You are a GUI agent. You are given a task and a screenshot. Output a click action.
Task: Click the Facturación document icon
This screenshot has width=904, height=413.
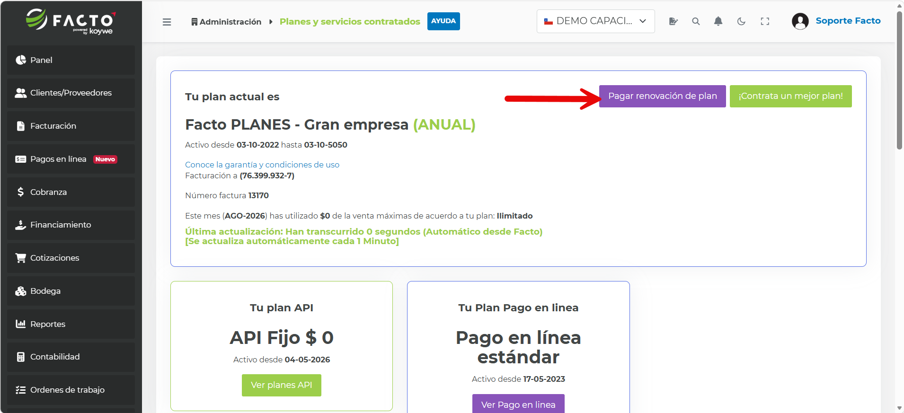pyautogui.click(x=21, y=126)
